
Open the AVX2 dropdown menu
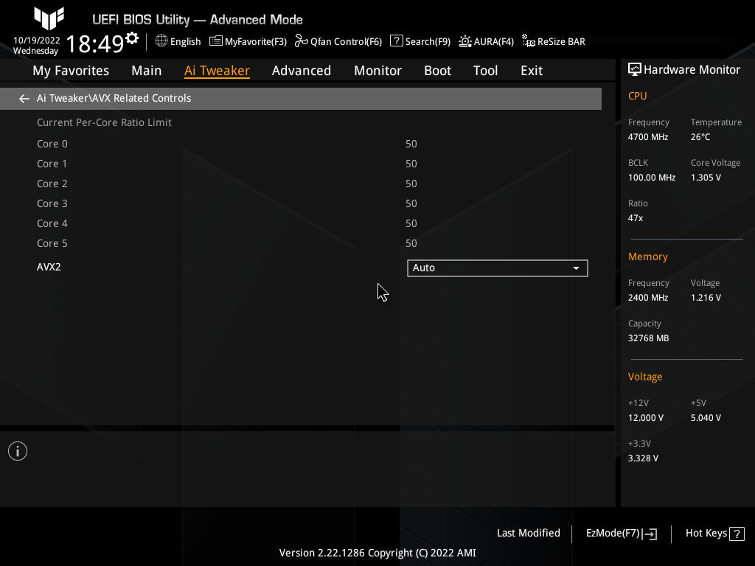pyautogui.click(x=497, y=268)
